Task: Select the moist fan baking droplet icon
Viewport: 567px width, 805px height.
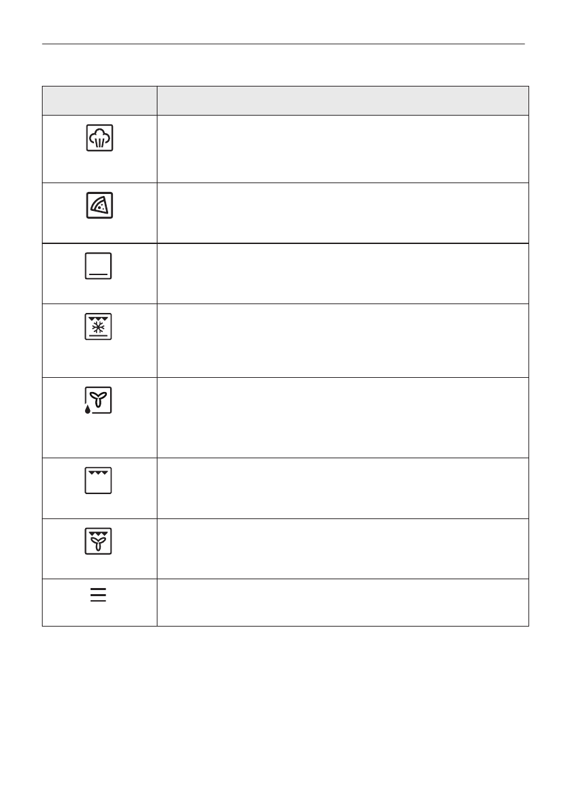Action: (99, 401)
